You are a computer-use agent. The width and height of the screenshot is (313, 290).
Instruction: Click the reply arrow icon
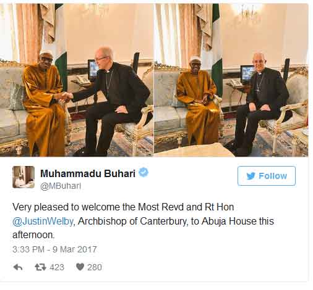(x=18, y=267)
